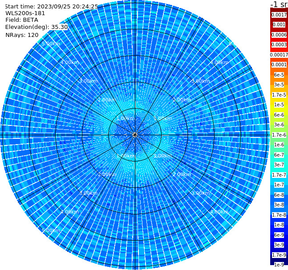
Task: Select the 0.0003 colorbar label
Action: tap(279, 44)
